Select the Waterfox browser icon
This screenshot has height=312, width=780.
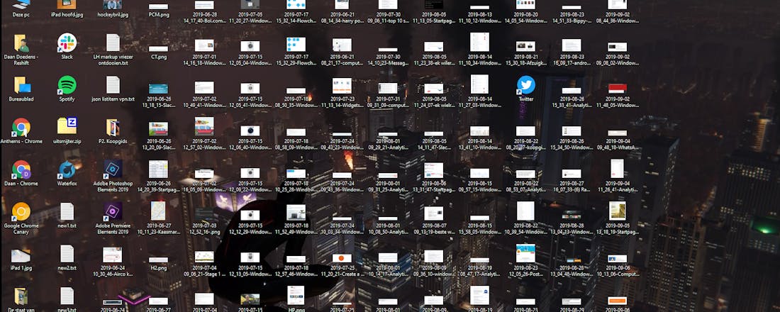click(x=67, y=170)
